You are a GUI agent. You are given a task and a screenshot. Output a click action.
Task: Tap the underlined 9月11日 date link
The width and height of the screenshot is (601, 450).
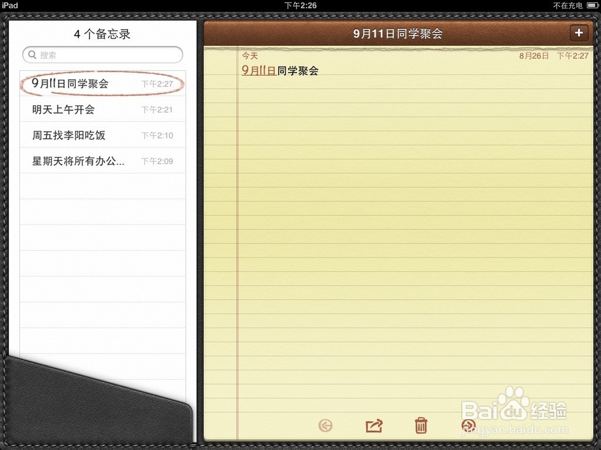point(259,70)
